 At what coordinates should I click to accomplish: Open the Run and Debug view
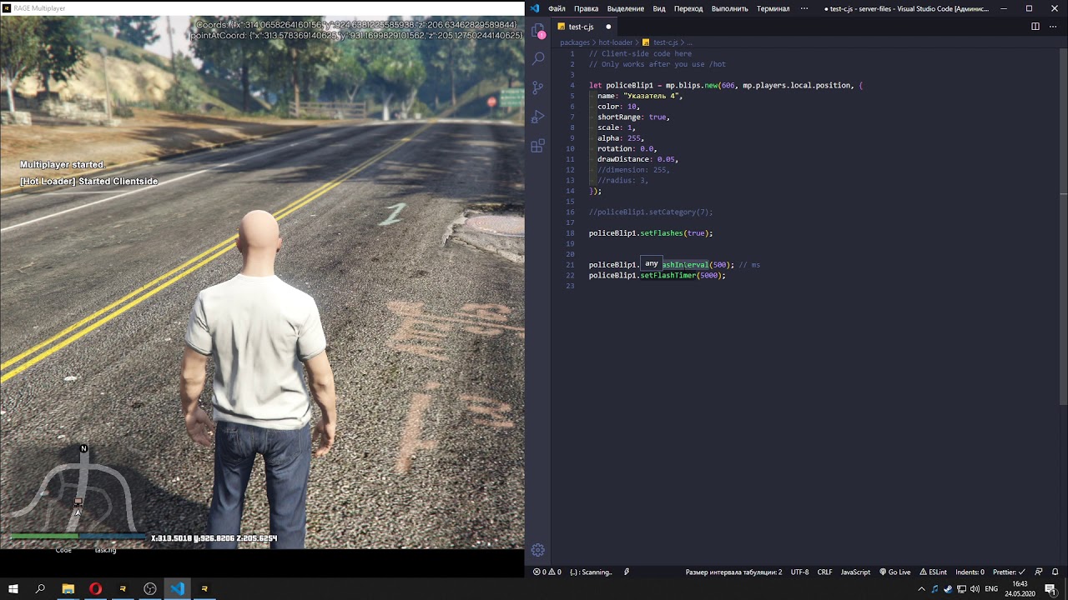coord(538,117)
